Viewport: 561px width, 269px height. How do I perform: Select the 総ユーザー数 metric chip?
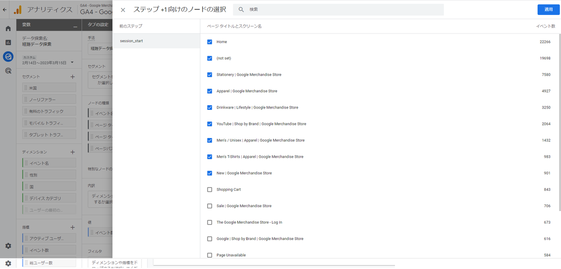point(49,262)
